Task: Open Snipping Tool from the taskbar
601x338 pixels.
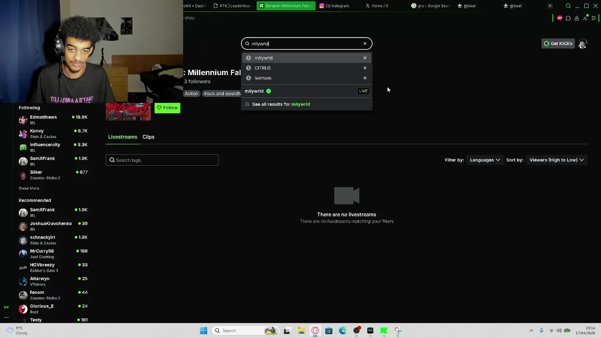Action: (x=398, y=330)
